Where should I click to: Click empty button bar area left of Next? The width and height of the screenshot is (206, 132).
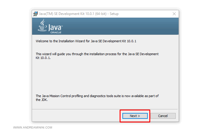click(74, 116)
